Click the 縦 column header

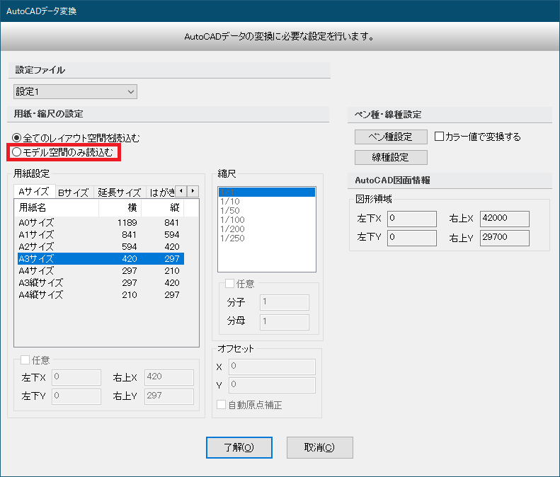163,207
